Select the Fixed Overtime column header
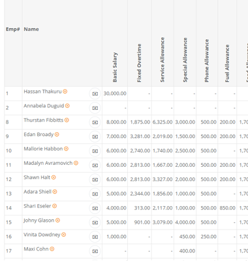 coord(139,63)
